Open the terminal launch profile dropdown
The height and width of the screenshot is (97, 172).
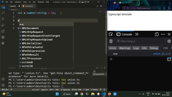99,68
